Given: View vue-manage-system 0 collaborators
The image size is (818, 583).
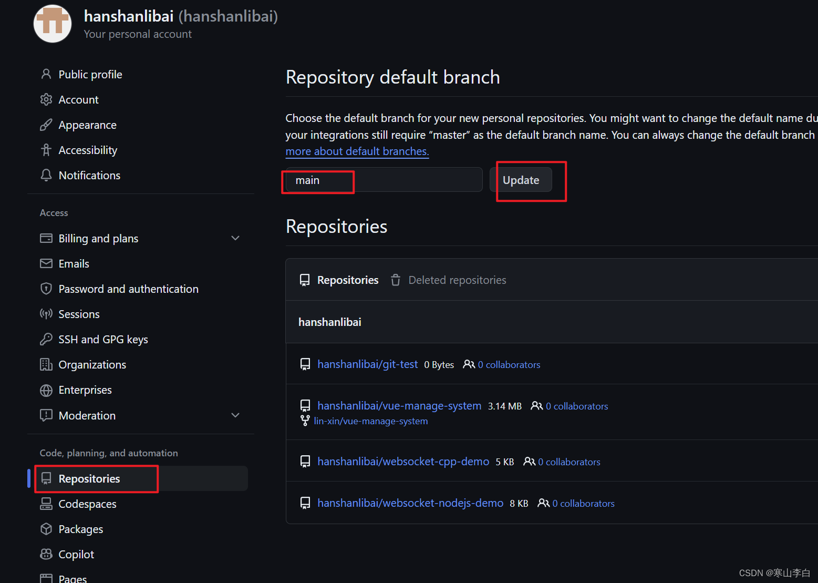Looking at the screenshot, I should (577, 406).
